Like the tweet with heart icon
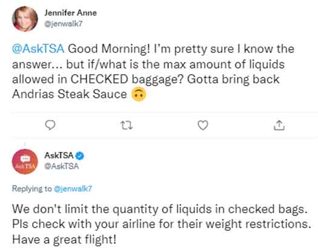 click(203, 125)
